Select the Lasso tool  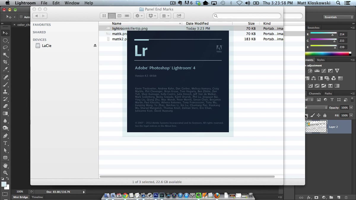pyautogui.click(x=5, y=47)
